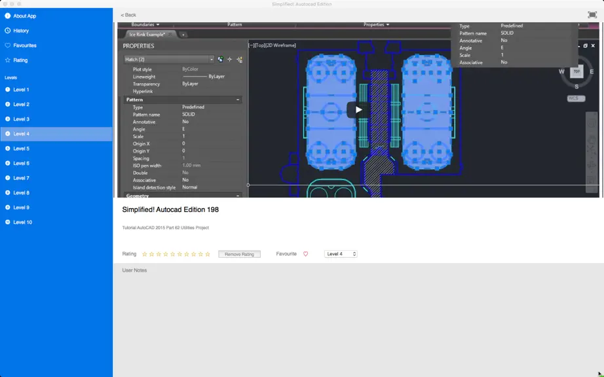604x377 pixels.
Task: Play the tutorial video
Action: 358,110
